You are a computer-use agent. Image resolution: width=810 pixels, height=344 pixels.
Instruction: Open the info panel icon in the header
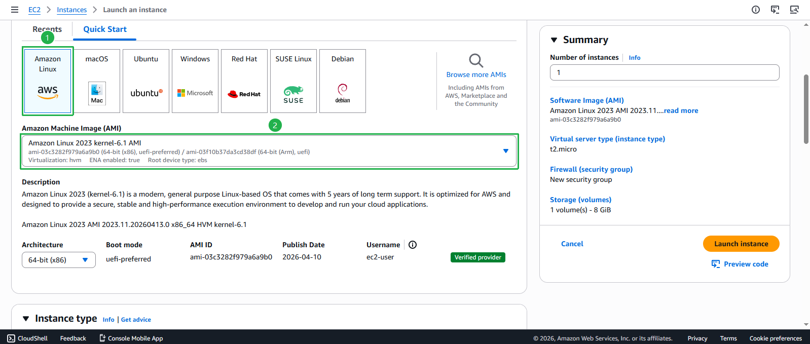click(756, 10)
